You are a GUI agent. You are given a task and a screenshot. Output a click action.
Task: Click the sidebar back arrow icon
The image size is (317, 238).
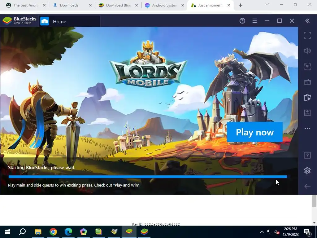[307, 186]
